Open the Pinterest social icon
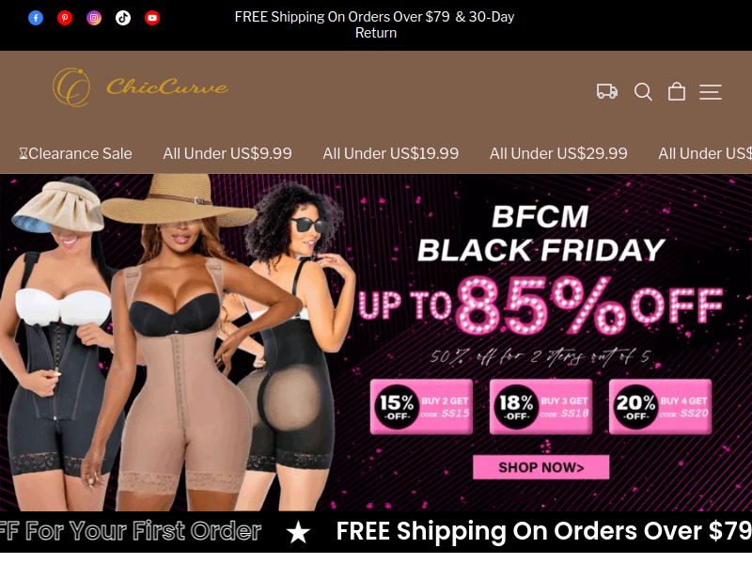752x564 pixels. (x=65, y=18)
